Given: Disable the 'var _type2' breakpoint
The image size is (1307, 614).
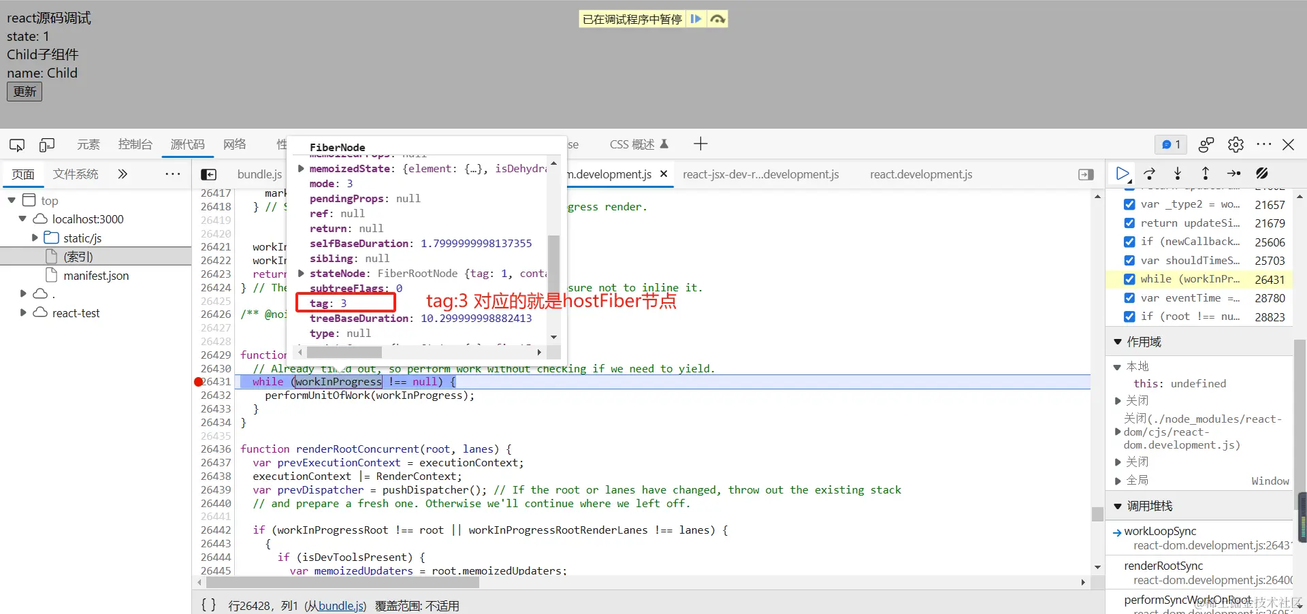Looking at the screenshot, I should point(1129,204).
